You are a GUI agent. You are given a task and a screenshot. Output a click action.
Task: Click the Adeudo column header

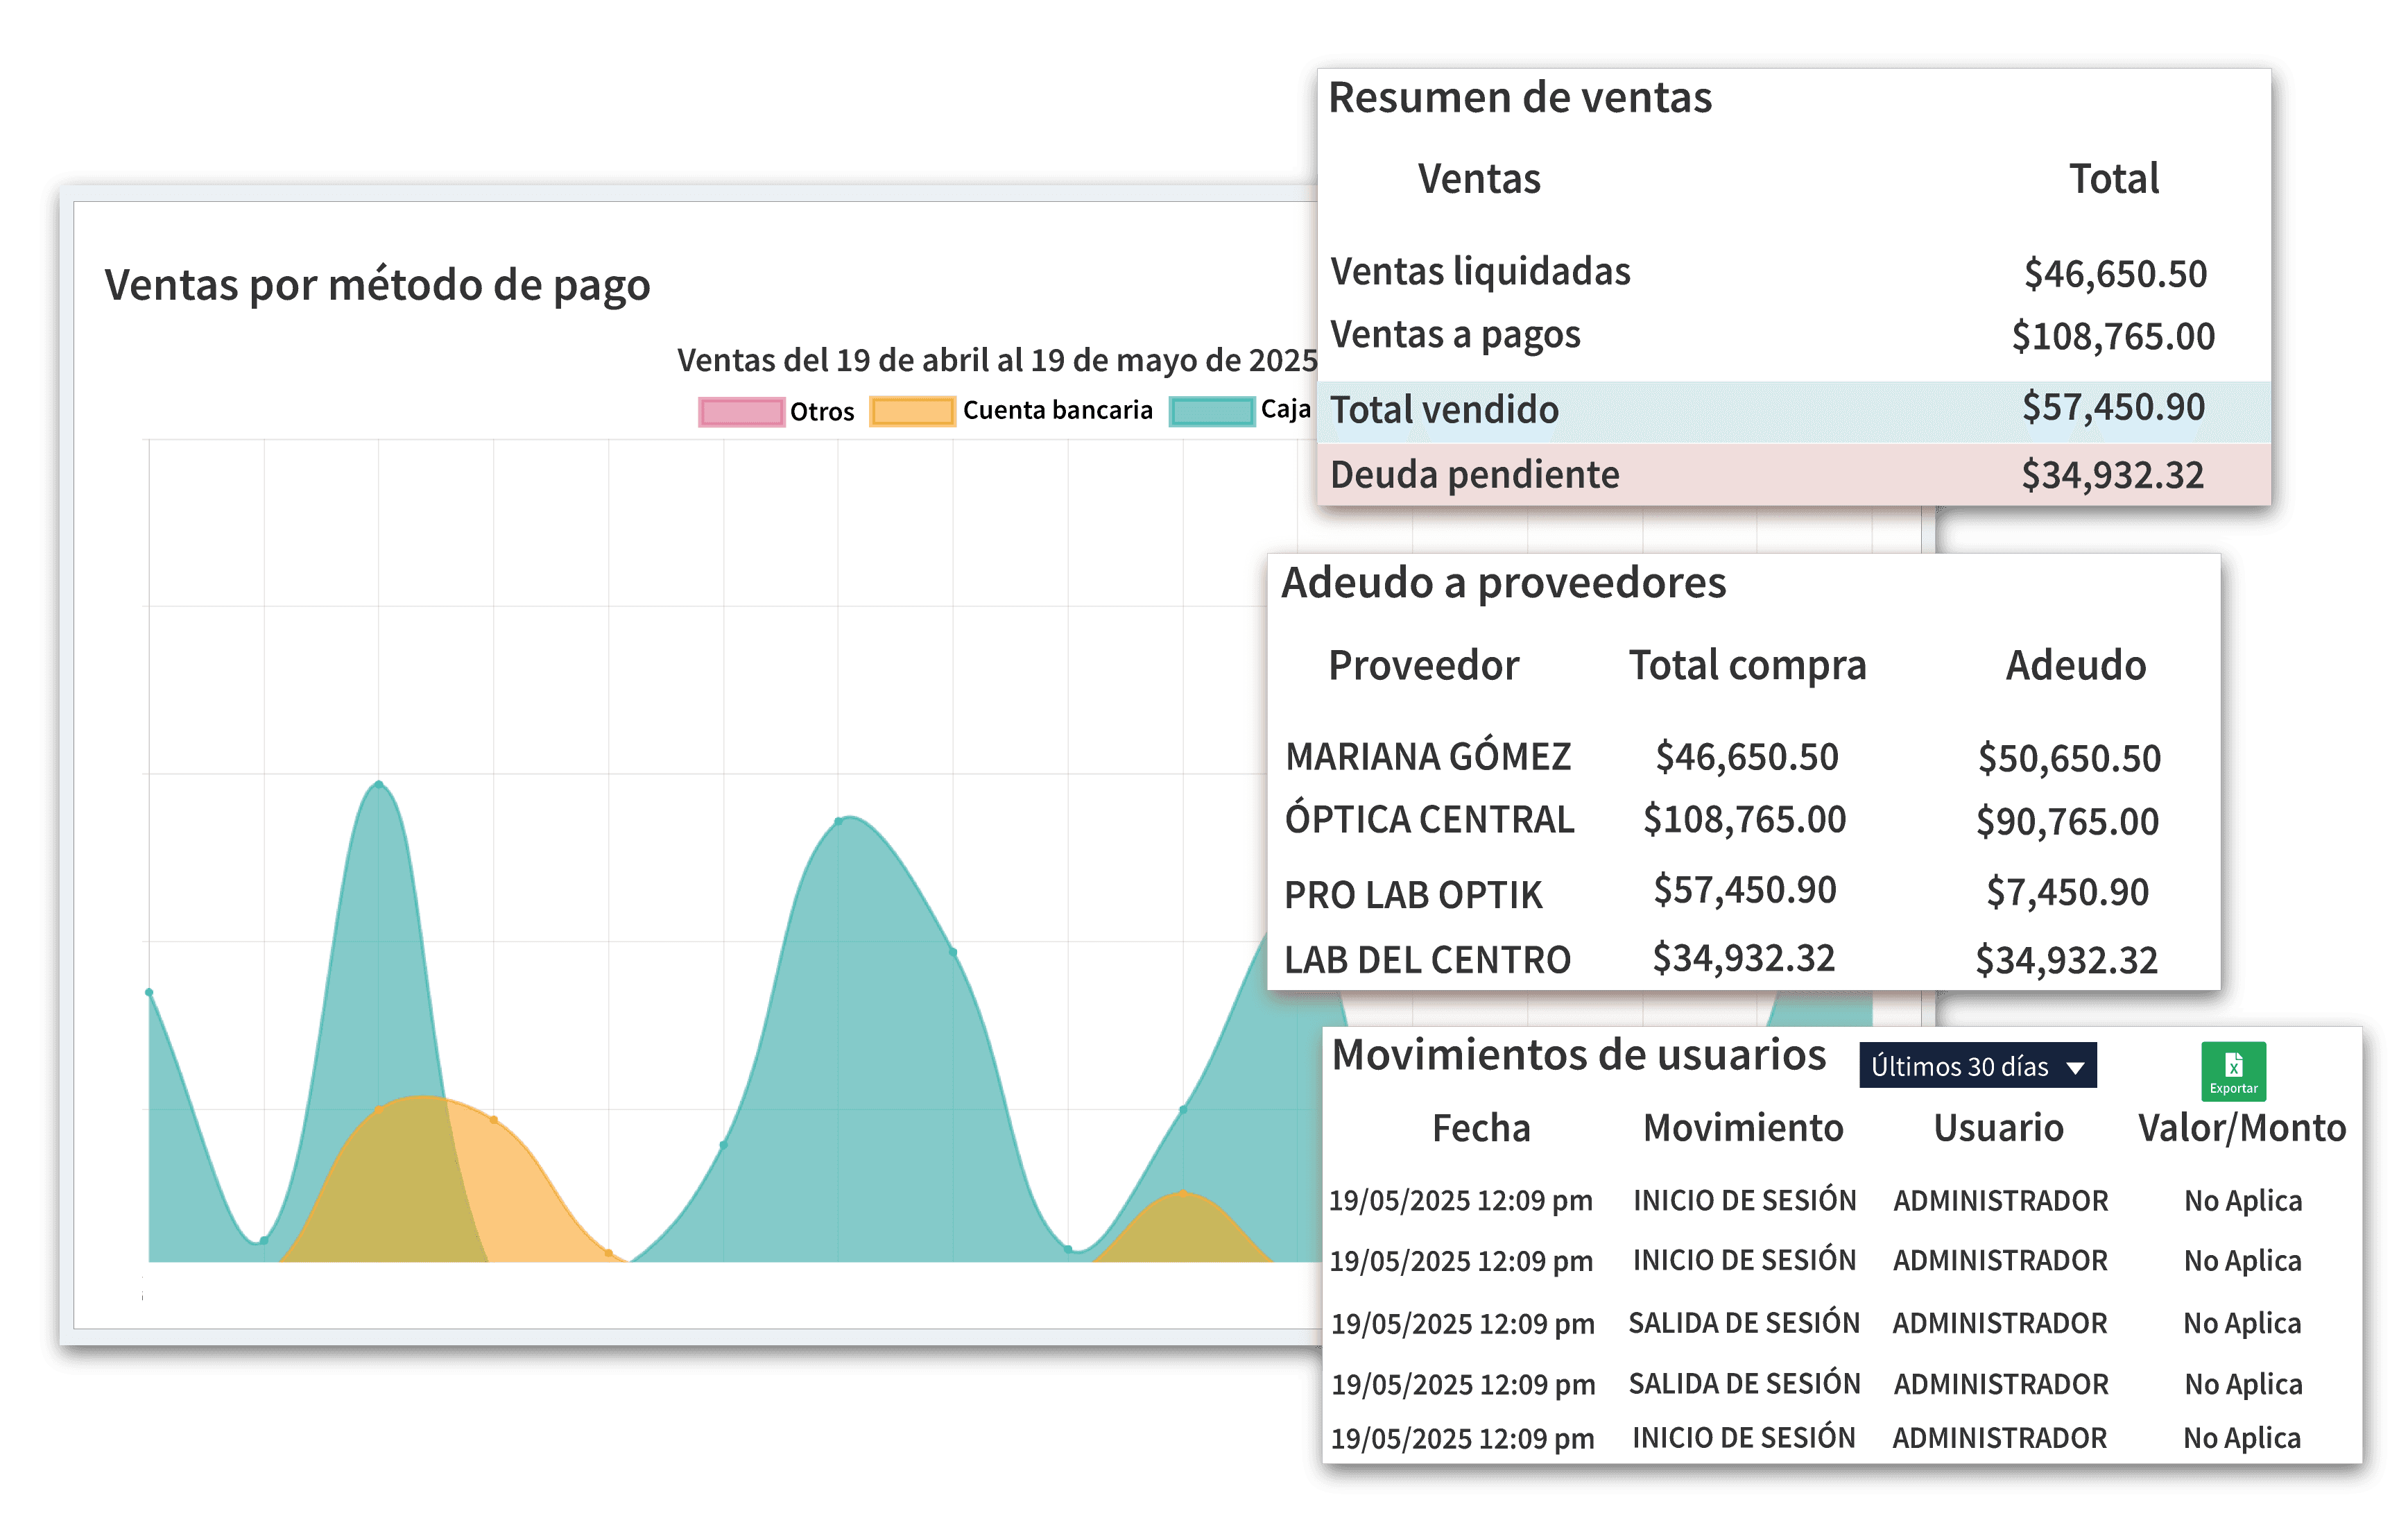(2076, 665)
